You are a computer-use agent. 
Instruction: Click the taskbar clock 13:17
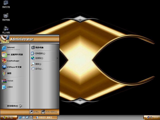point(155,118)
